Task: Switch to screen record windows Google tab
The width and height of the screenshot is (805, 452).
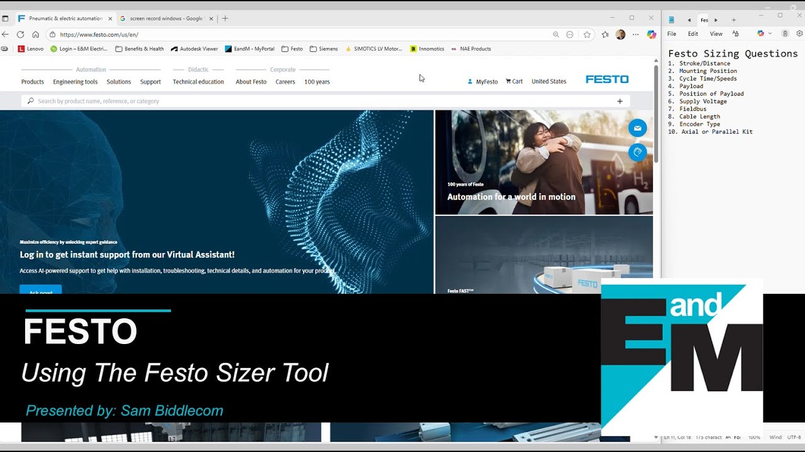Action: click(166, 19)
